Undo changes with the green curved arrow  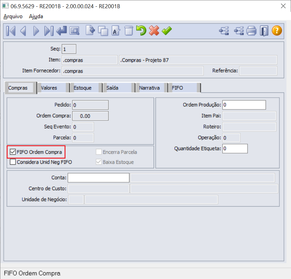(x=141, y=30)
